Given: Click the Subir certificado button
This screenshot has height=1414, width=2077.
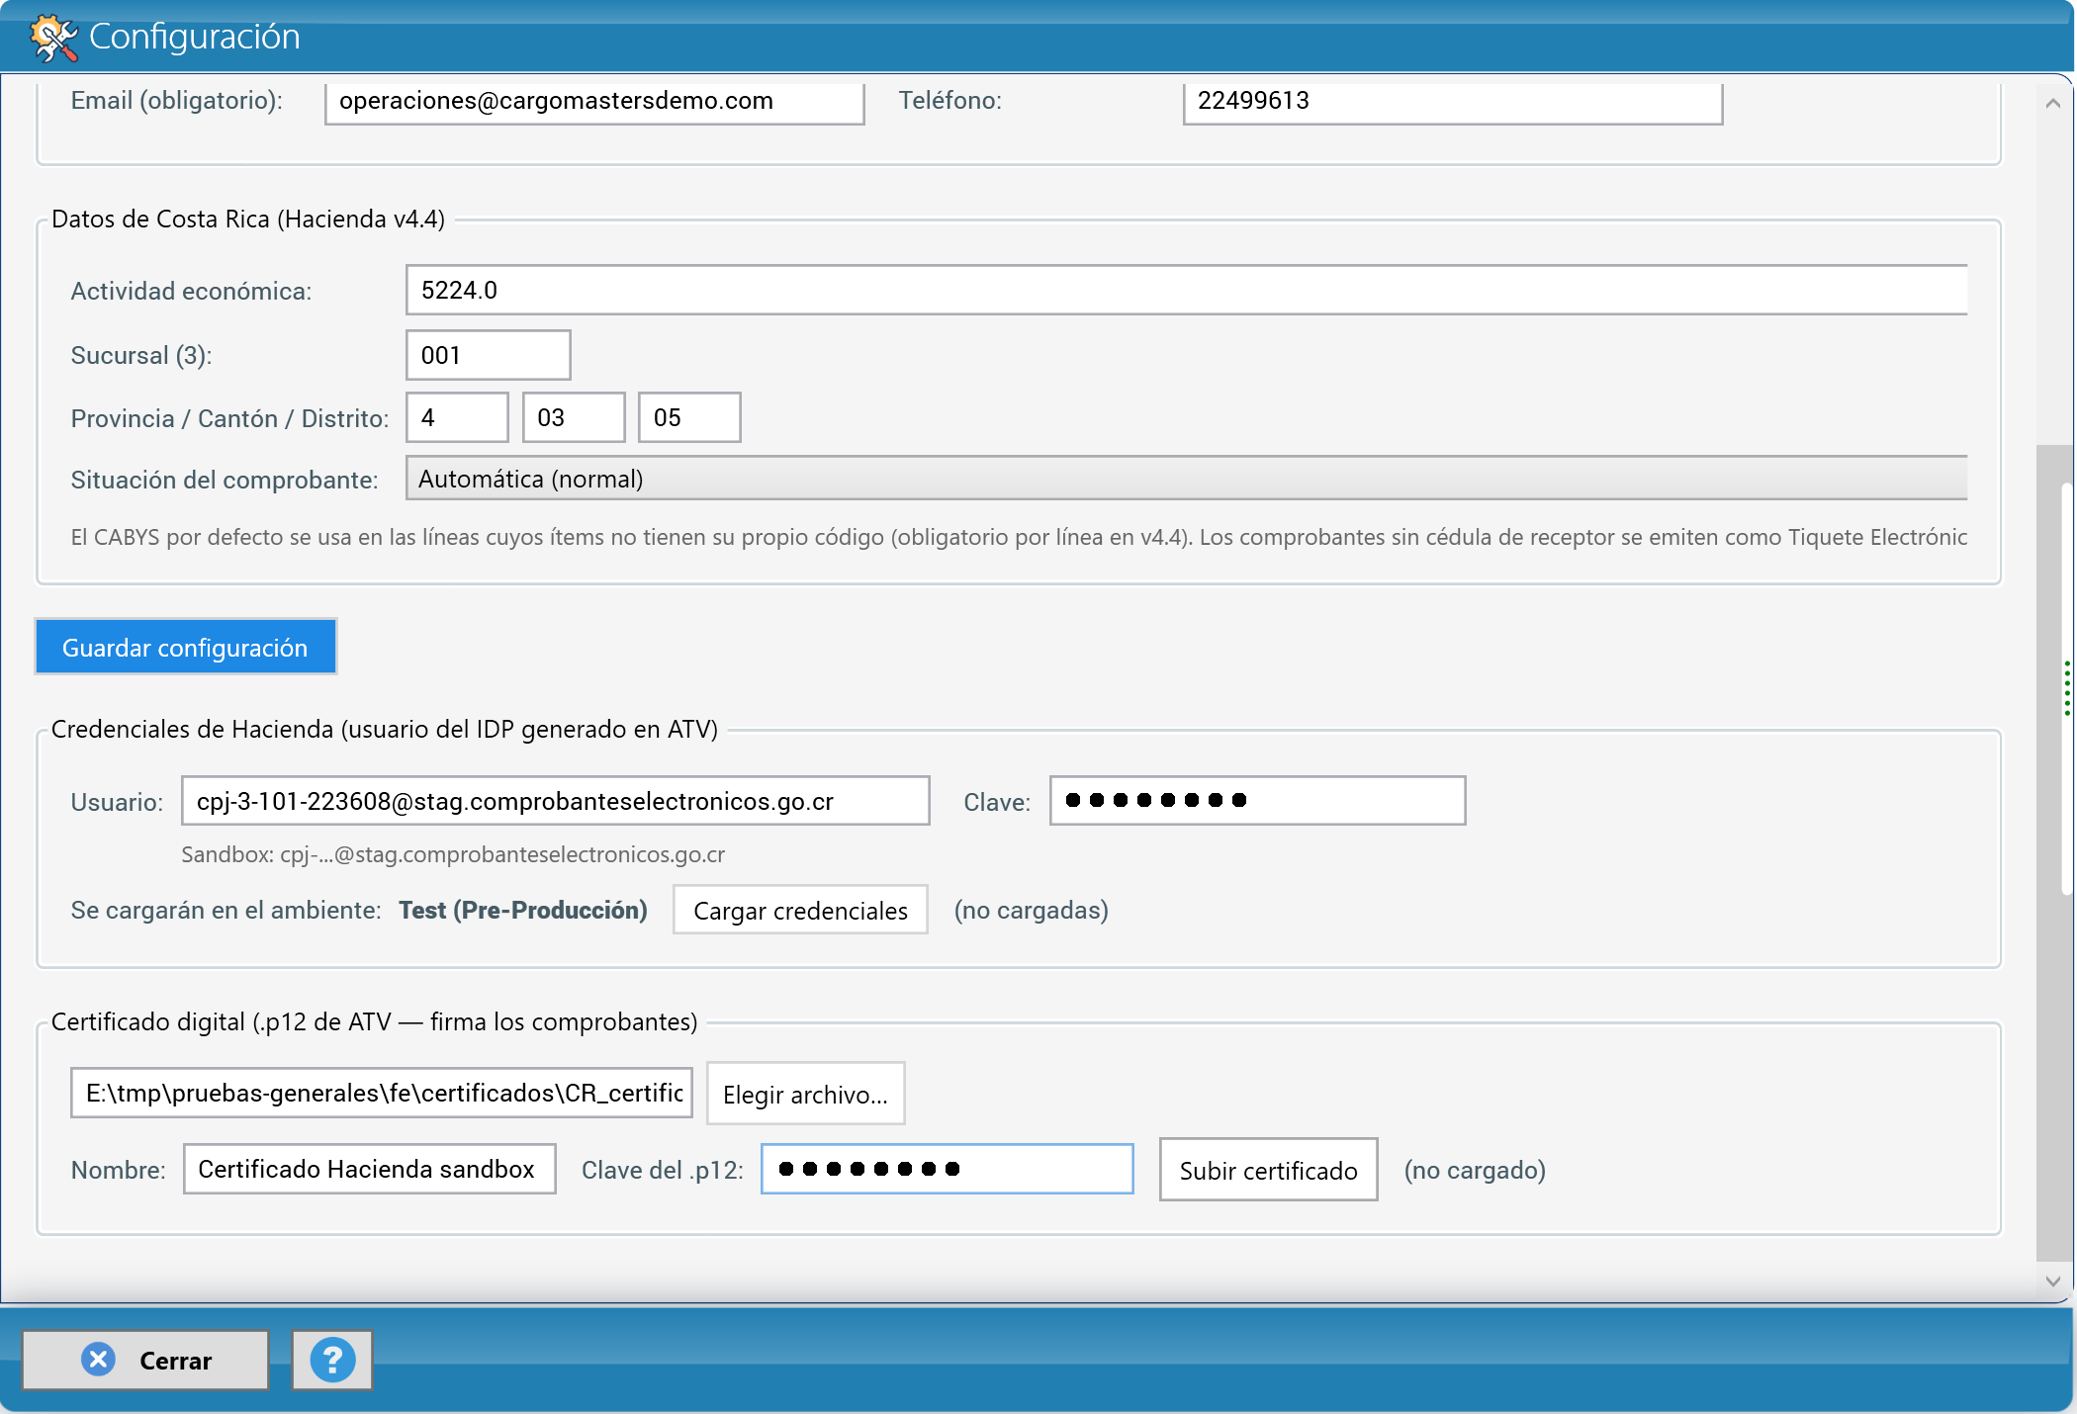Looking at the screenshot, I should (1268, 1170).
